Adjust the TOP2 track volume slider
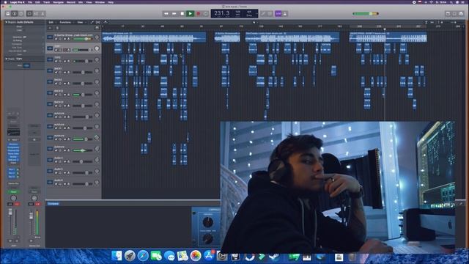 click(83, 62)
